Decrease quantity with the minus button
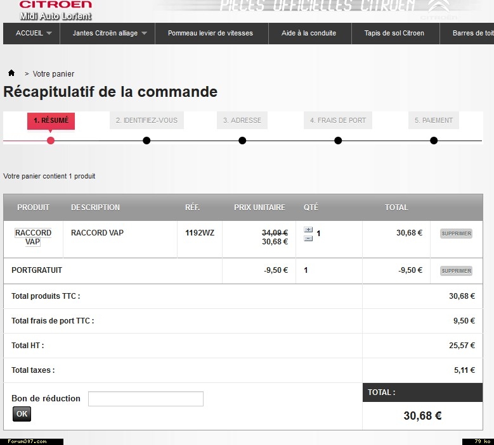 point(308,239)
